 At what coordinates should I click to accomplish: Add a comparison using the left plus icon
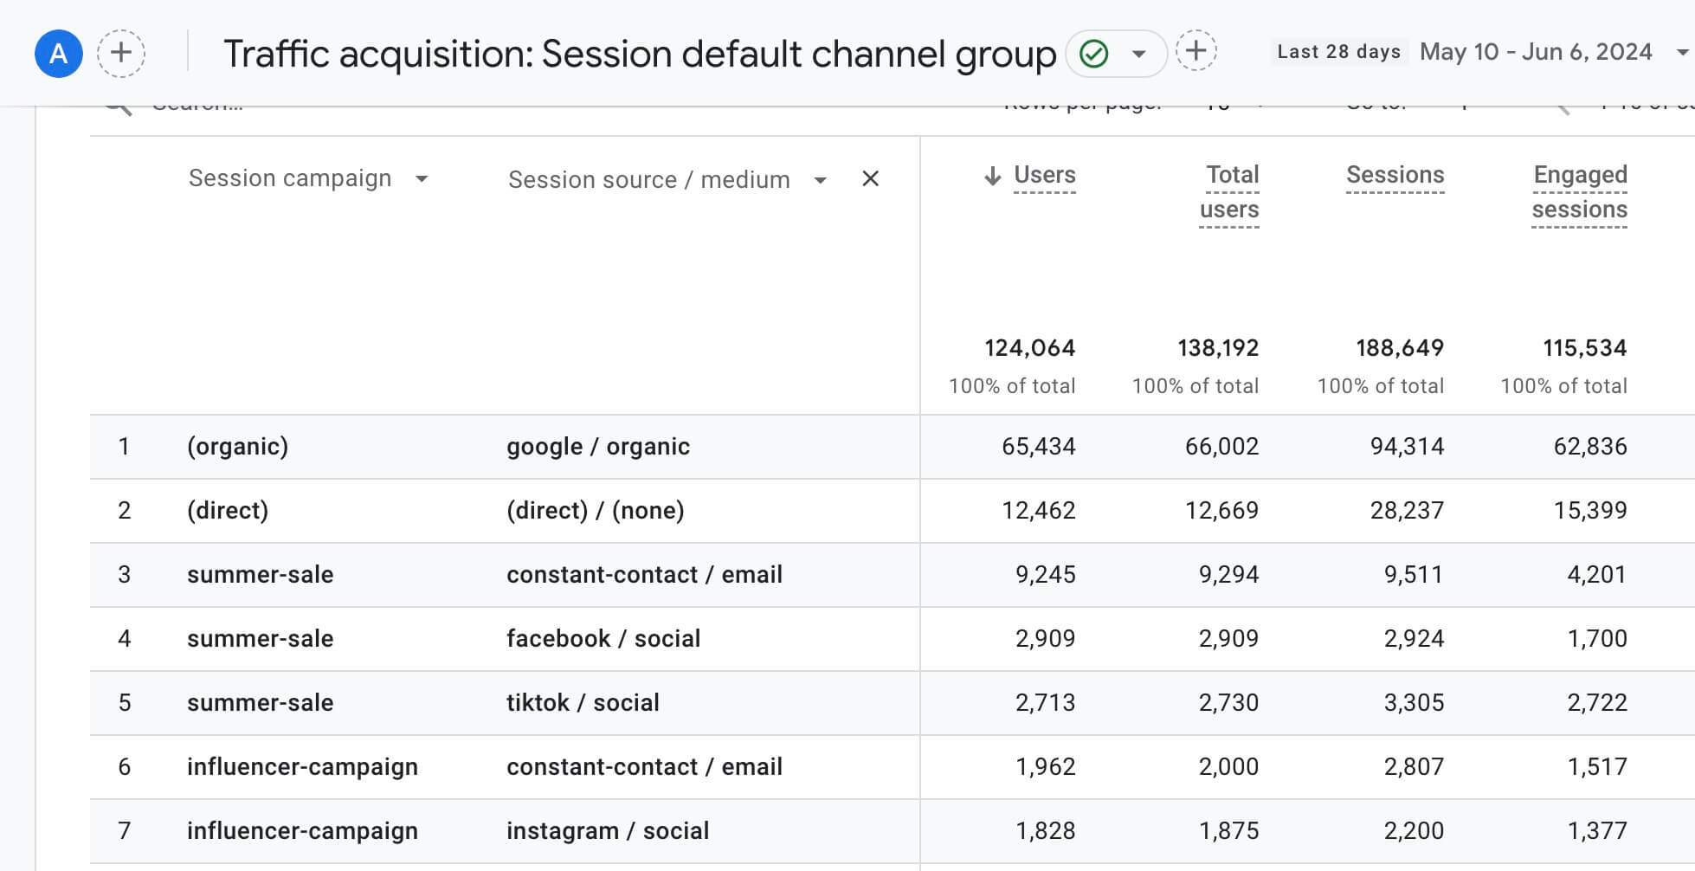pos(121,53)
